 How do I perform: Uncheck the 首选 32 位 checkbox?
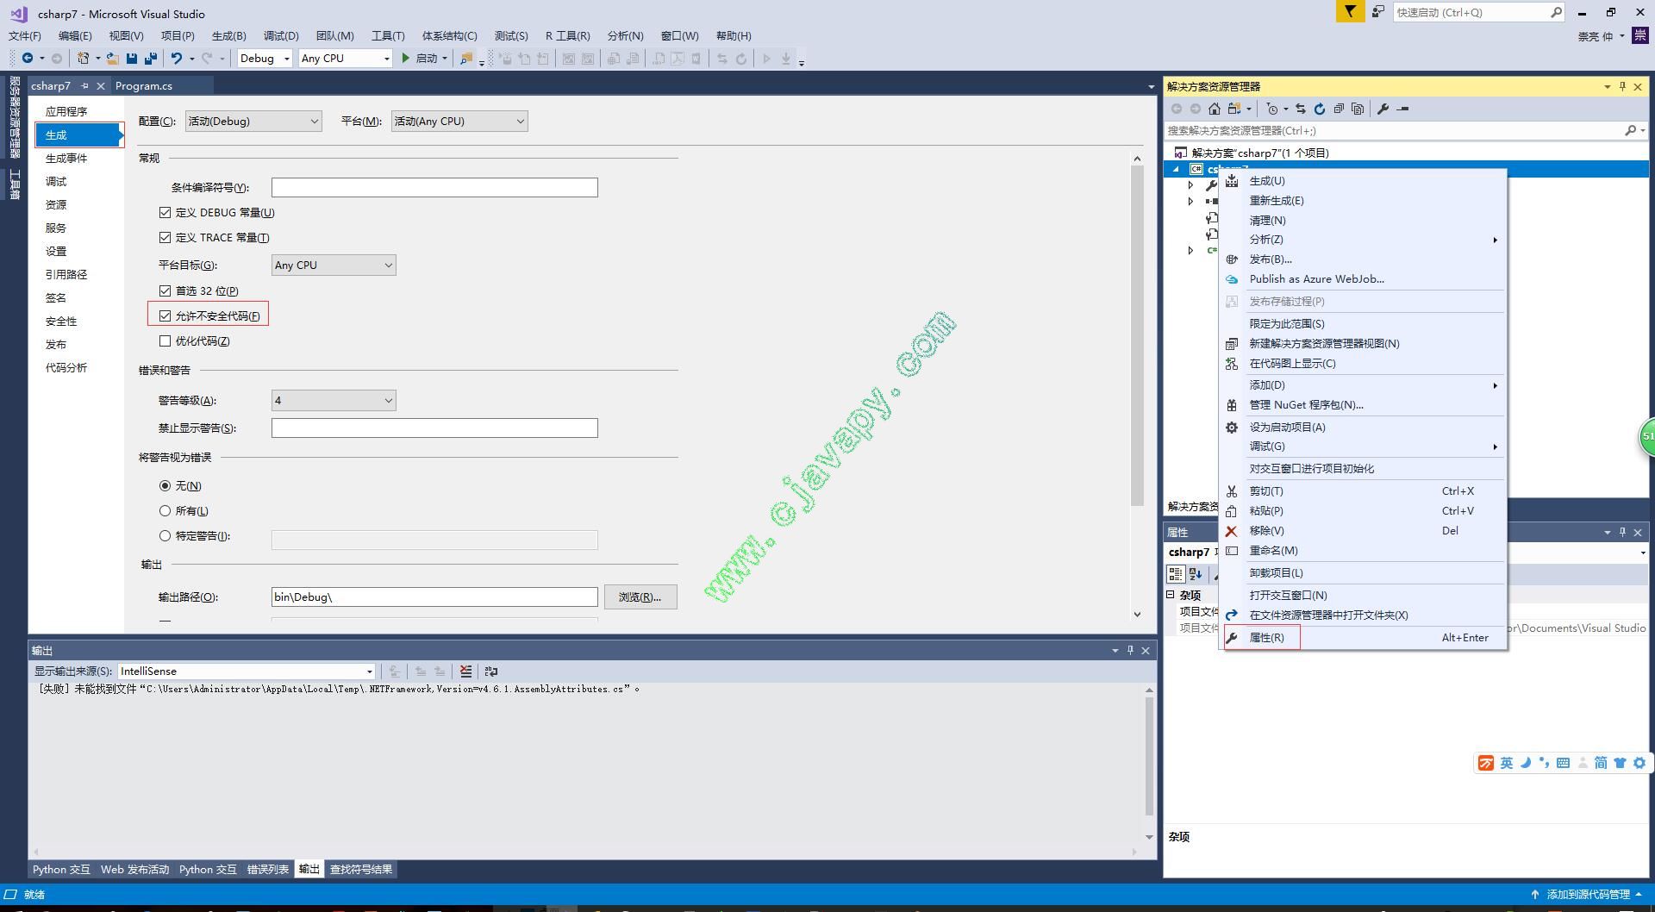coord(165,290)
